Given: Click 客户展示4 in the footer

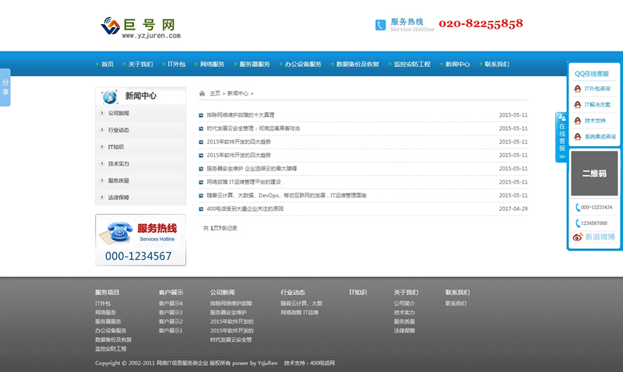Looking at the screenshot, I should pos(171,304).
